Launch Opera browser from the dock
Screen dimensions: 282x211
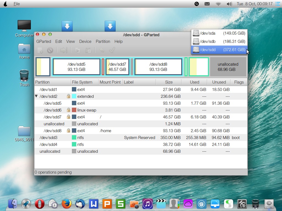40,204
